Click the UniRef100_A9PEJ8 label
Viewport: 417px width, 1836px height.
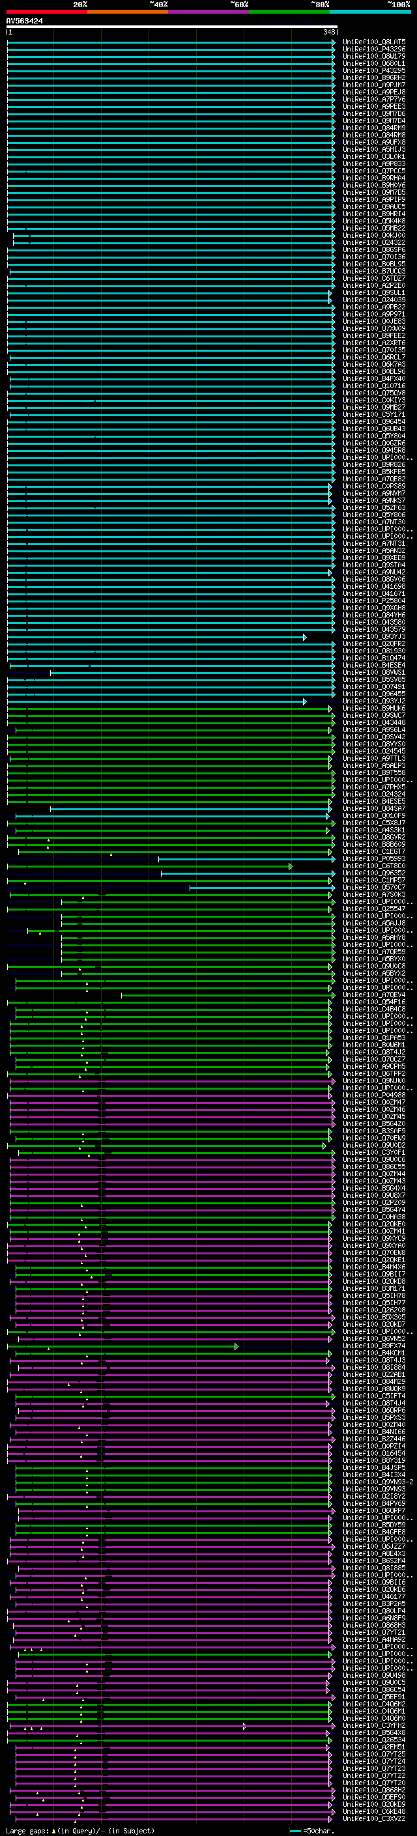click(374, 92)
